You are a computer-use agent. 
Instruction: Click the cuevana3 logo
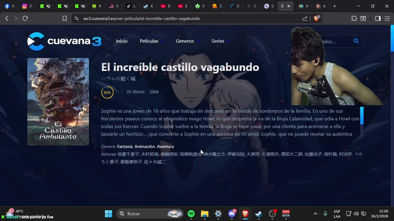(64, 41)
